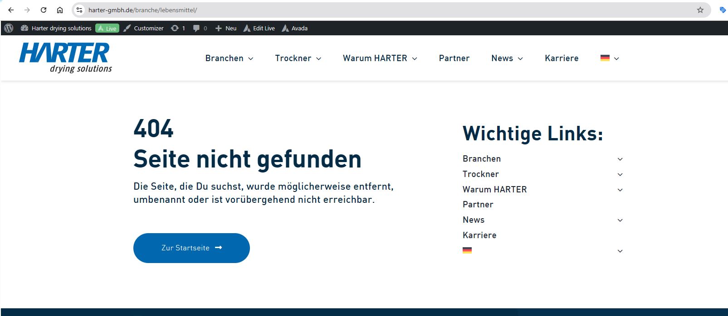This screenshot has width=728, height=316.
Task: Go to browser home page icon
Action: [60, 10]
